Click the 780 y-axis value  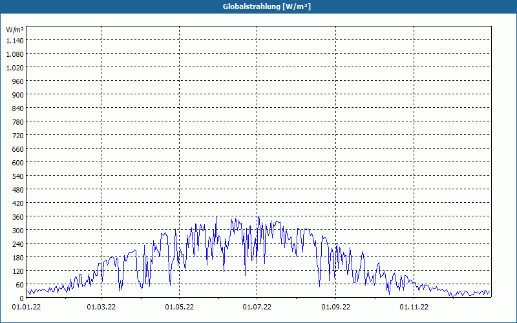[x=18, y=122]
